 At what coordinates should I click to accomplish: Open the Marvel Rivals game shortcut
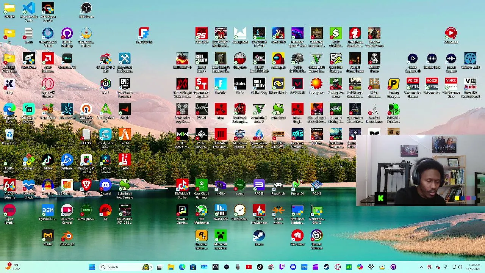pyautogui.click(x=278, y=86)
